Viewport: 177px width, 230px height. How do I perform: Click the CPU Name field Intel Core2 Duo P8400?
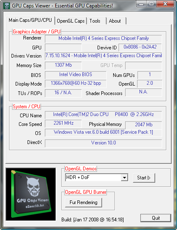(103, 115)
